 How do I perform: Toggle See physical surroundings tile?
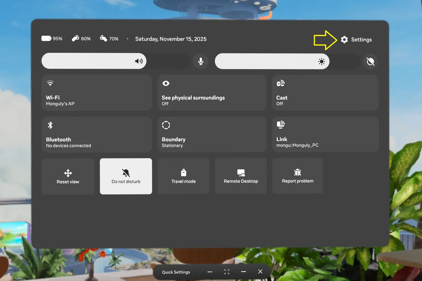[x=212, y=93]
